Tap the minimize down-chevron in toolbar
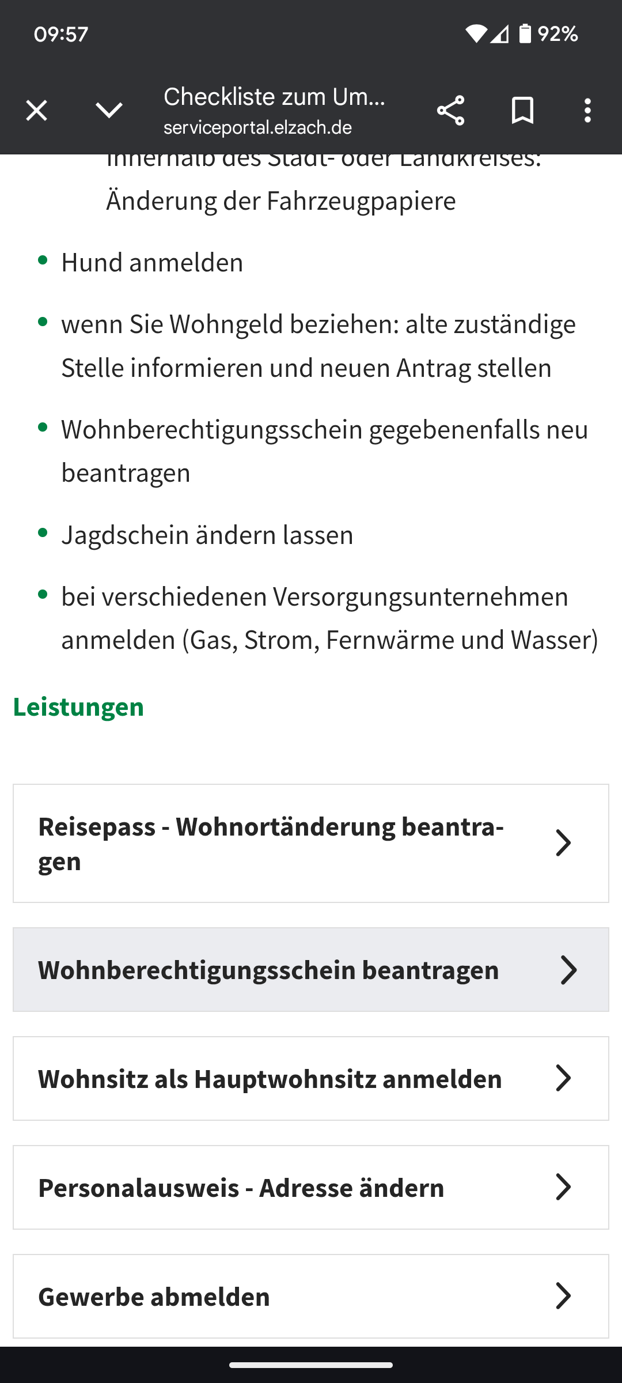Viewport: 622px width, 1383px height. (109, 110)
